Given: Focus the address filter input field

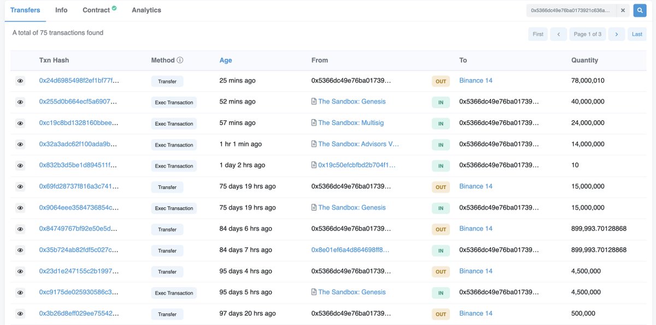Looking at the screenshot, I should (x=571, y=10).
